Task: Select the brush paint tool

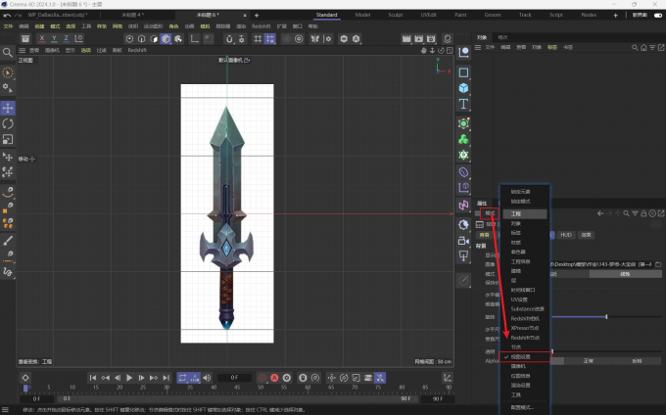Action: [8, 241]
